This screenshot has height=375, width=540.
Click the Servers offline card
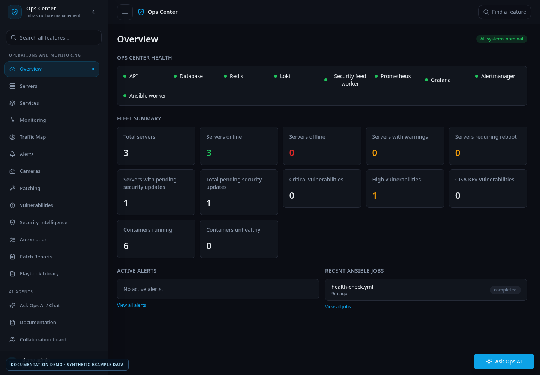coord(322,146)
